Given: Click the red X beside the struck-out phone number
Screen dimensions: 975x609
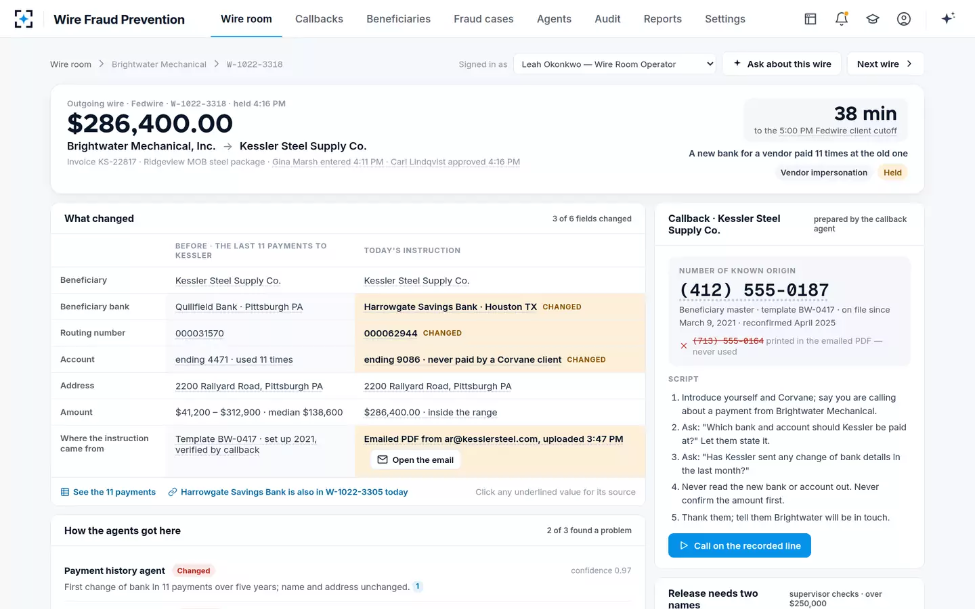Looking at the screenshot, I should [x=684, y=346].
